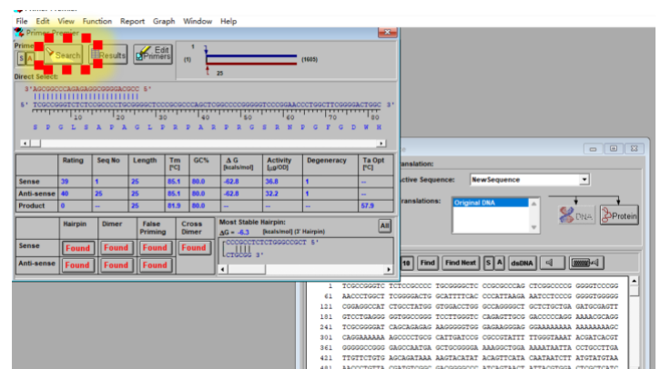Select Original DNA in translations list

point(491,203)
